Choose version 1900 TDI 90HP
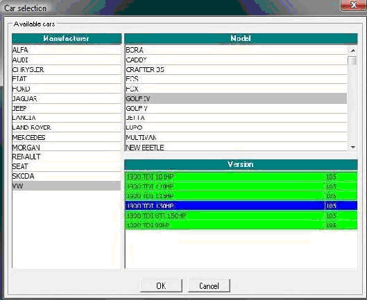This screenshot has width=367, height=300. point(241,225)
